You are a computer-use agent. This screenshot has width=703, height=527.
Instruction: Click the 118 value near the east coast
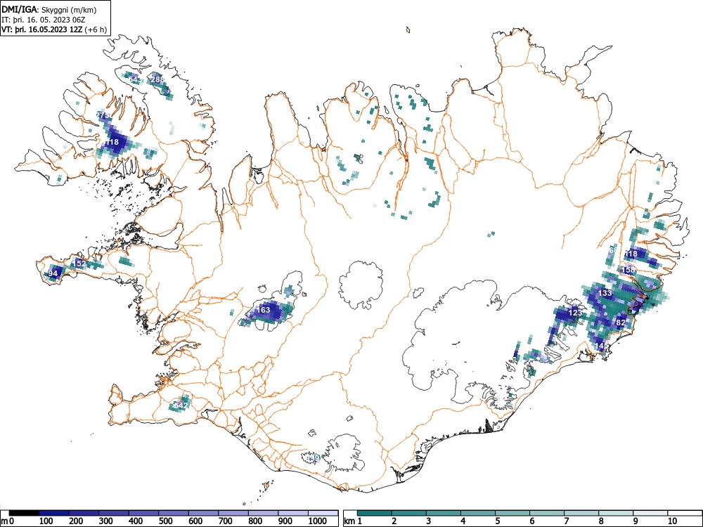click(x=631, y=254)
